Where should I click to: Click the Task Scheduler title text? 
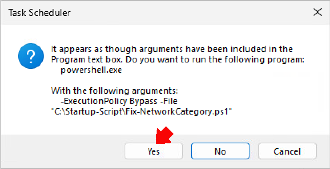click(x=39, y=13)
